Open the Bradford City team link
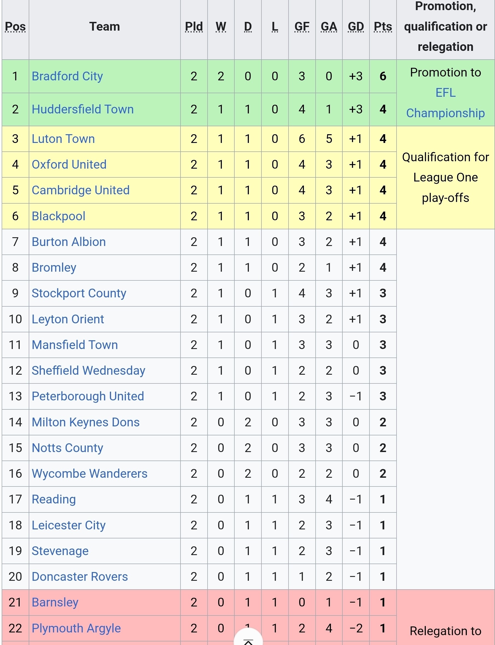 pyautogui.click(x=68, y=76)
